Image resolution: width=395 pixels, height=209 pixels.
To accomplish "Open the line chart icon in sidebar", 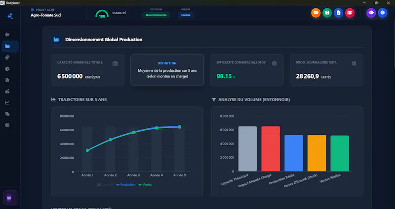I will pyautogui.click(x=7, y=103).
